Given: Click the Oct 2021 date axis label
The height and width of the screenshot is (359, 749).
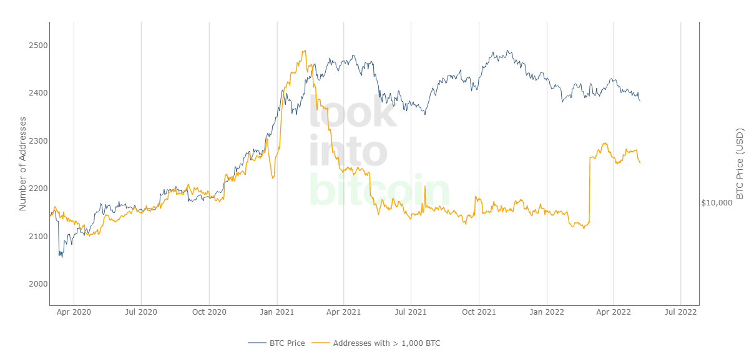Looking at the screenshot, I should (x=479, y=311).
